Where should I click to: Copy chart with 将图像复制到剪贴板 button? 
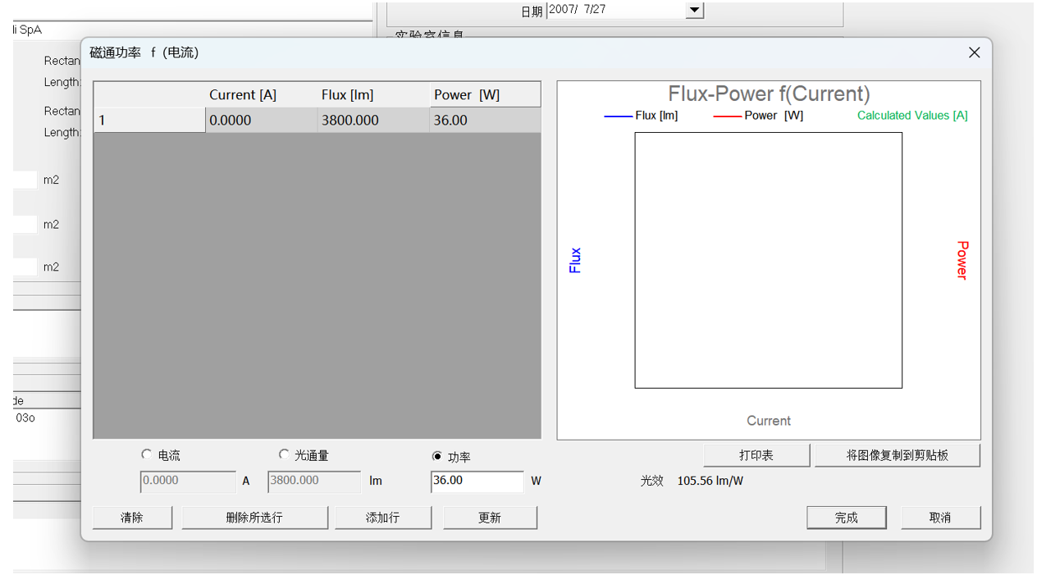897,455
